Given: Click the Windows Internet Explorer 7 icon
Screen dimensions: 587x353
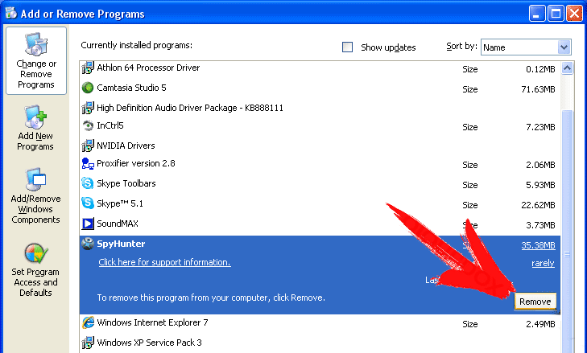Looking at the screenshot, I should click(88, 322).
